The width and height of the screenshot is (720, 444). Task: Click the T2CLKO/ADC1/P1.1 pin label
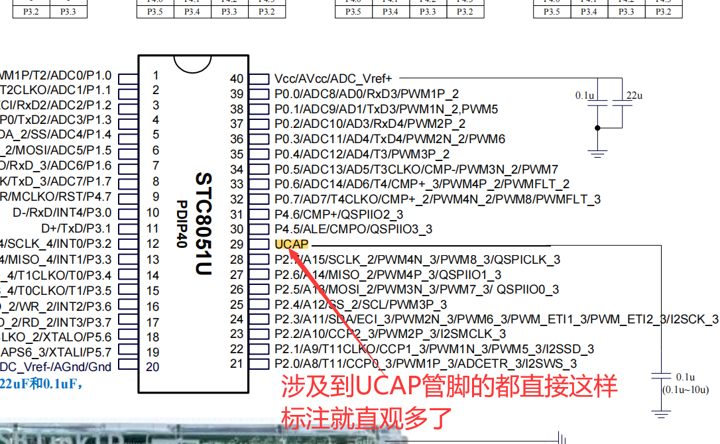[x=56, y=90]
